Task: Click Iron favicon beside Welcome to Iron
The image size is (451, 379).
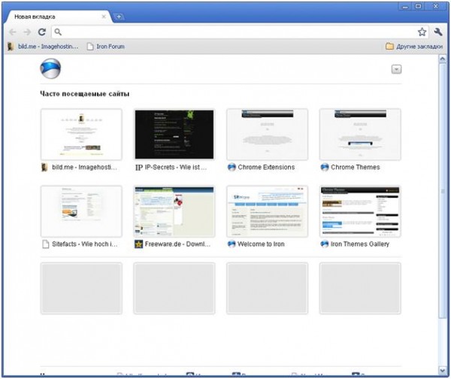Action: tap(232, 244)
